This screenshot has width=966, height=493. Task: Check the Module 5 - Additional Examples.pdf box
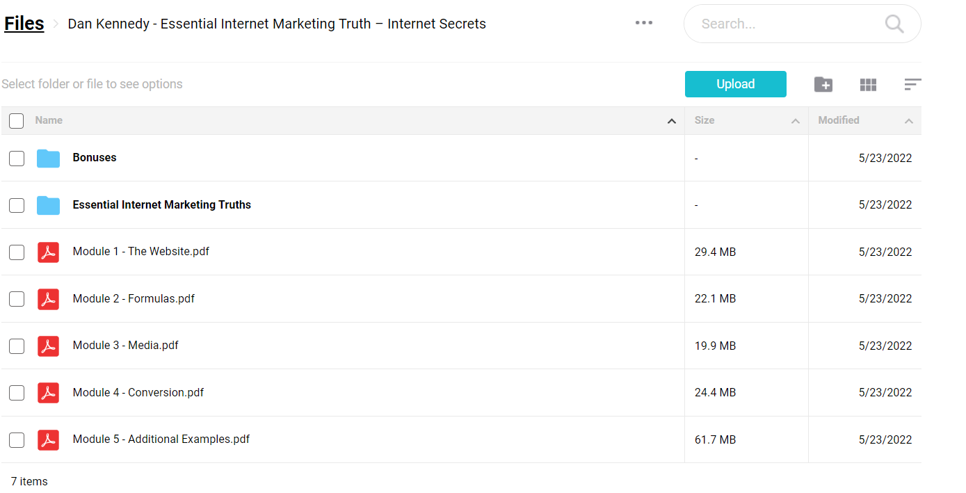click(17, 440)
